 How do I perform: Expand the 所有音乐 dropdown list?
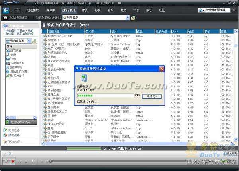(x=127, y=17)
